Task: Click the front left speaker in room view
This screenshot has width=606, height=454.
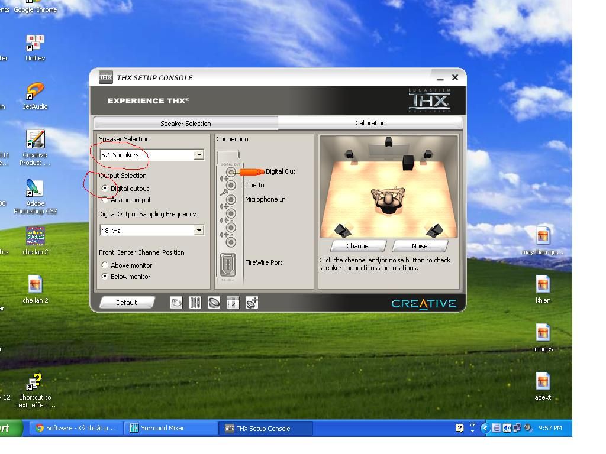Action: click(x=349, y=154)
